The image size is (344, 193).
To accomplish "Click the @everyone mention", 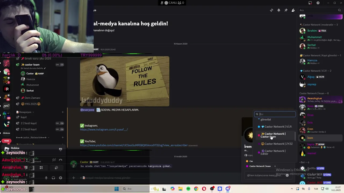I will [87, 110].
